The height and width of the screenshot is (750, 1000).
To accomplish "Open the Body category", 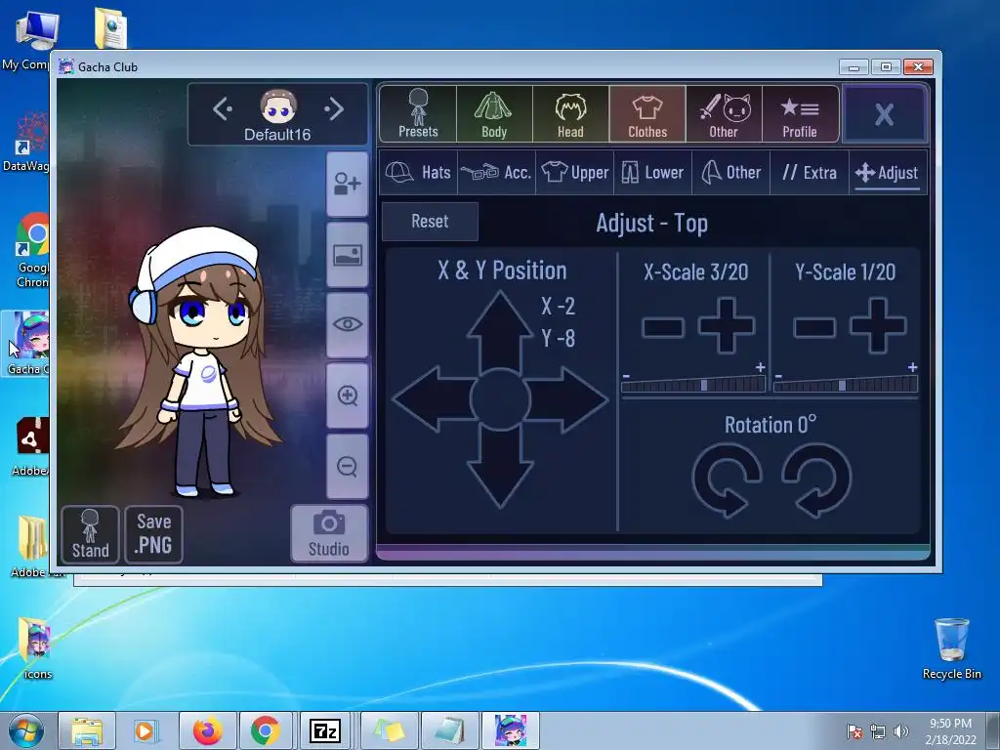I will pyautogui.click(x=494, y=113).
